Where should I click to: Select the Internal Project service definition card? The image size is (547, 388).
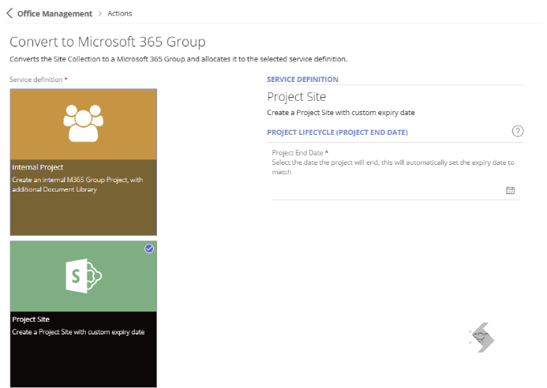click(84, 162)
